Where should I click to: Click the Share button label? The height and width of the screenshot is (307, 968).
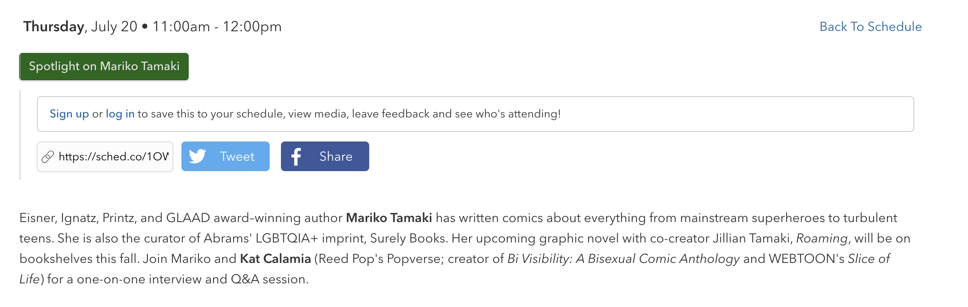click(336, 156)
